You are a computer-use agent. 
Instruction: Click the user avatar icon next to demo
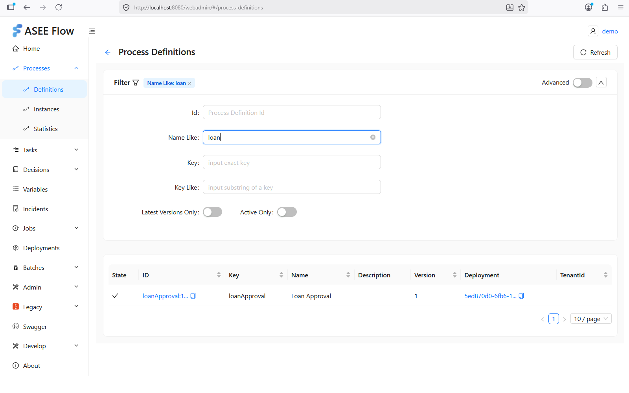[593, 31]
